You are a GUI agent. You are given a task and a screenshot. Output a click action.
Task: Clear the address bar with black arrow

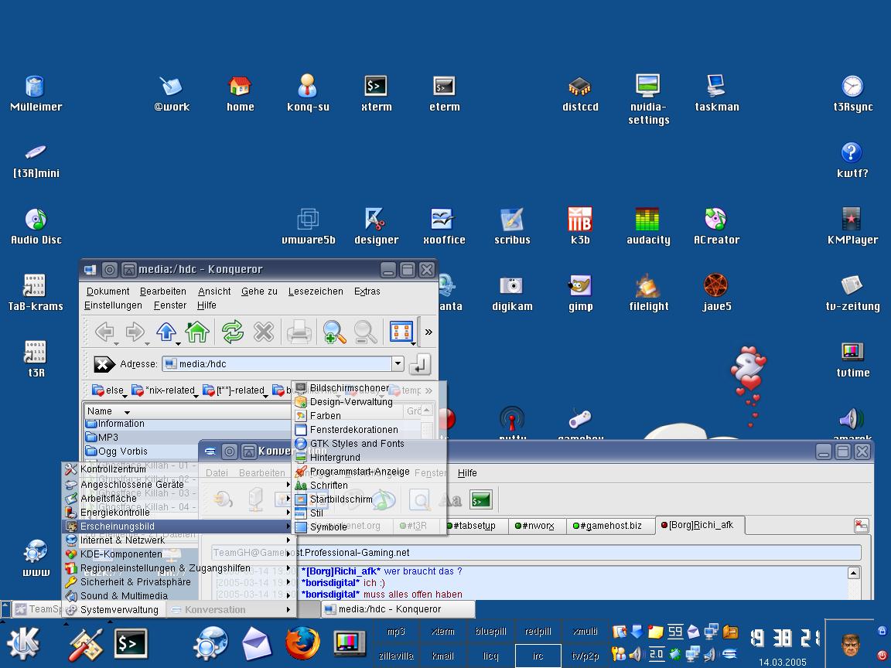[104, 364]
